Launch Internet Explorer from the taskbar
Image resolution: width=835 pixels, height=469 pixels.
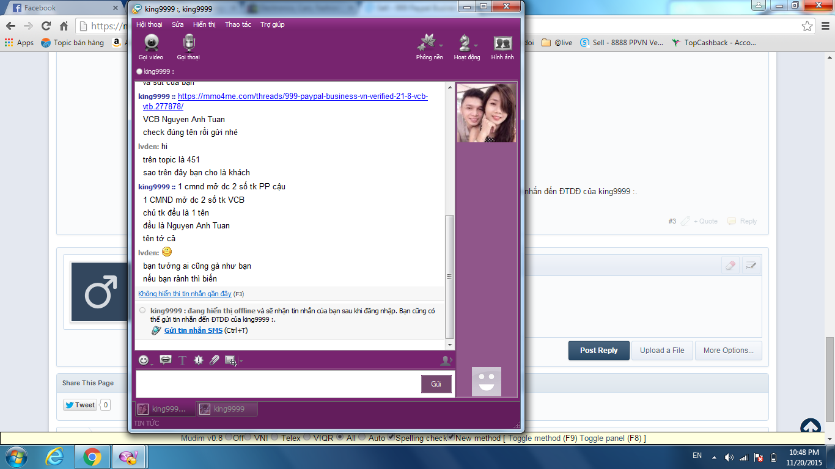(x=56, y=457)
